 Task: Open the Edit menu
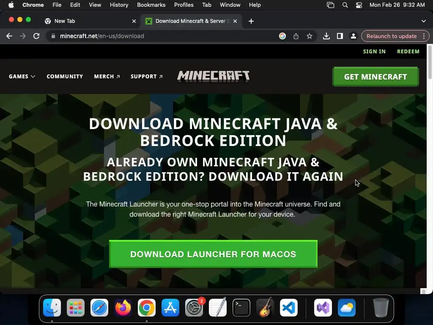[75, 5]
